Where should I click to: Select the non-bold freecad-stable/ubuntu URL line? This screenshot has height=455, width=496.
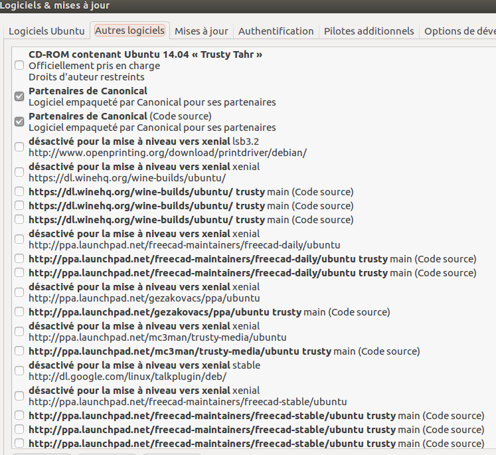tap(188, 402)
